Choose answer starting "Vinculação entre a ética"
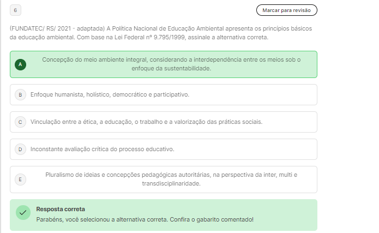This screenshot has width=379, height=233. 146,122
